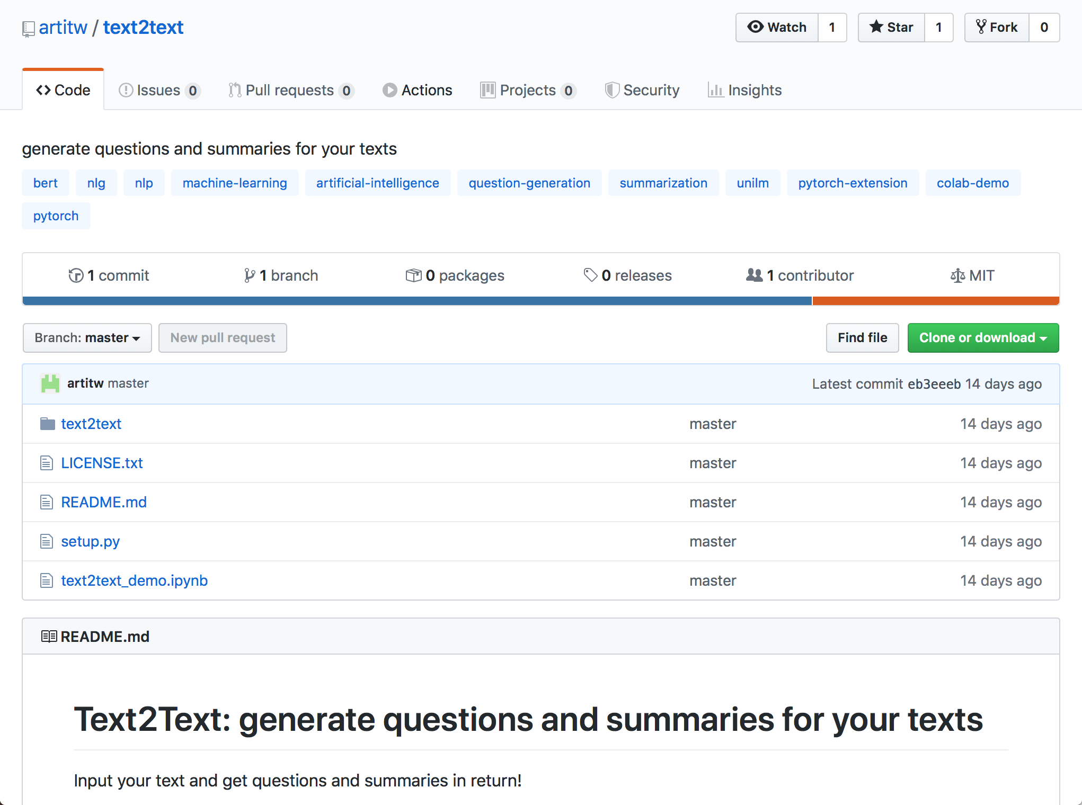Open the text2text_demo.ipynb file

click(x=134, y=580)
